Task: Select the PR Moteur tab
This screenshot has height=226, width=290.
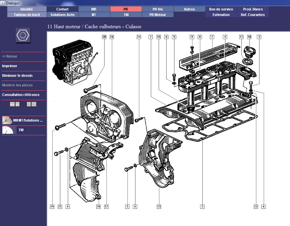Action: [158, 15]
